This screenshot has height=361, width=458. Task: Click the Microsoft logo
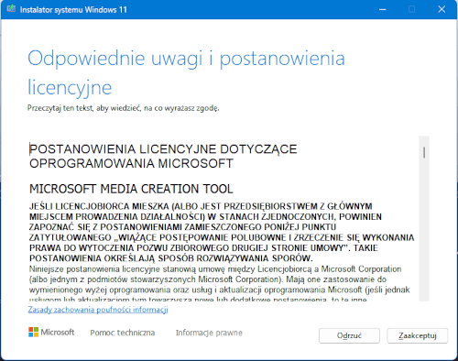[x=51, y=332]
